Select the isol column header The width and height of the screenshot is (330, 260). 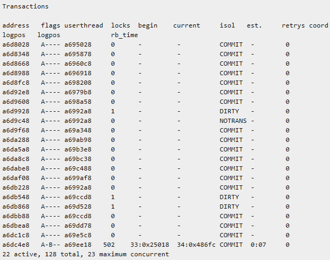click(x=228, y=25)
